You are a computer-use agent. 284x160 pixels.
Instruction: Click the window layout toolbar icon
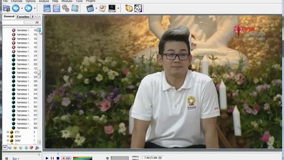pos(56,8)
